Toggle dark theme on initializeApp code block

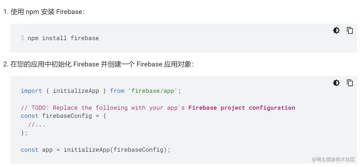click(336, 83)
